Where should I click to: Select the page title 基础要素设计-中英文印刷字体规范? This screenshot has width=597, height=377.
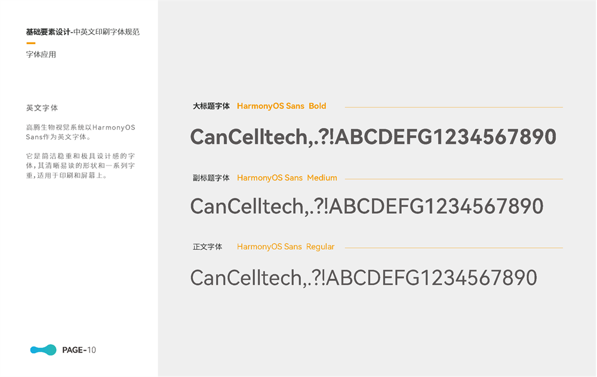click(x=82, y=32)
